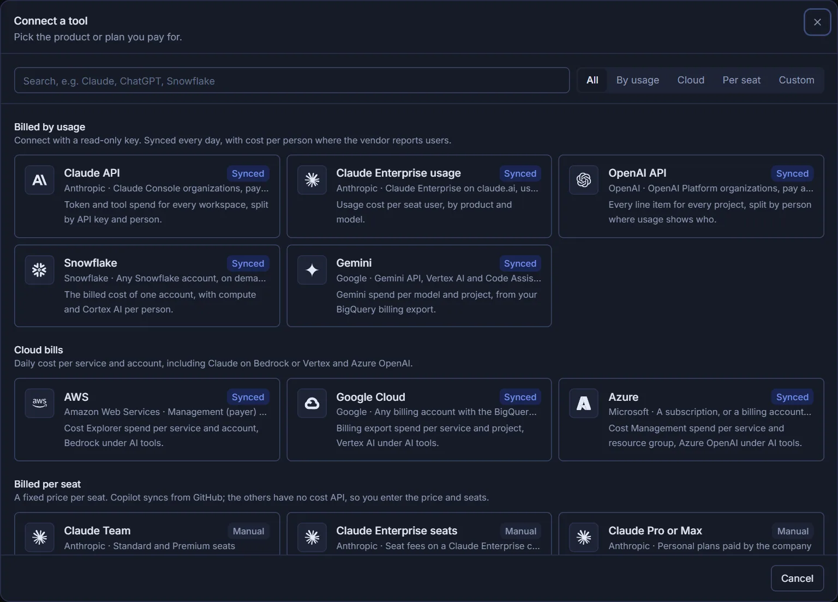Pick the Google Cloud card title
The image size is (838, 602).
coord(371,397)
